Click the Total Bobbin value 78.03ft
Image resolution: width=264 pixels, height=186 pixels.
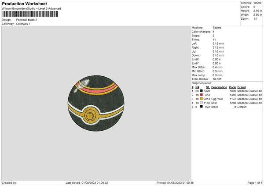(217, 79)
